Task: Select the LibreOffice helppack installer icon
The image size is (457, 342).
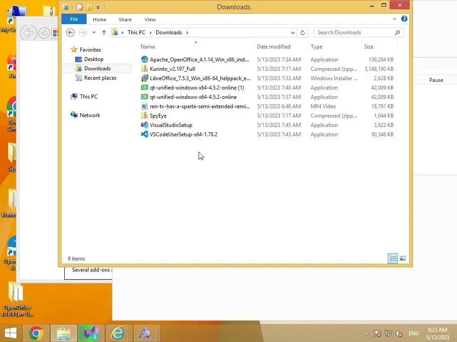Action: point(144,78)
